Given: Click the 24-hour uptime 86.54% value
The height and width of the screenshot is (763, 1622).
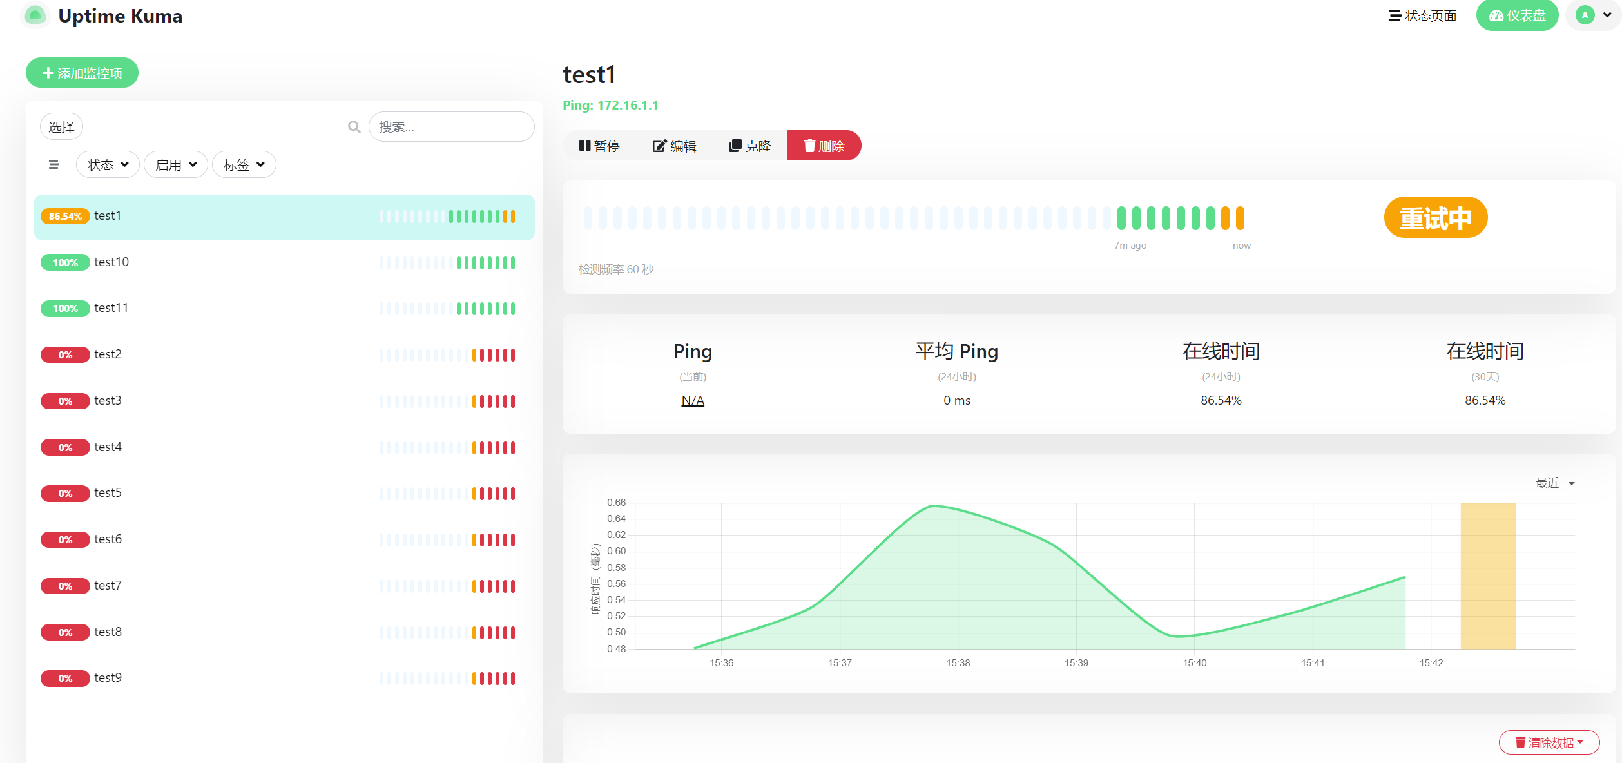Looking at the screenshot, I should (x=1221, y=401).
